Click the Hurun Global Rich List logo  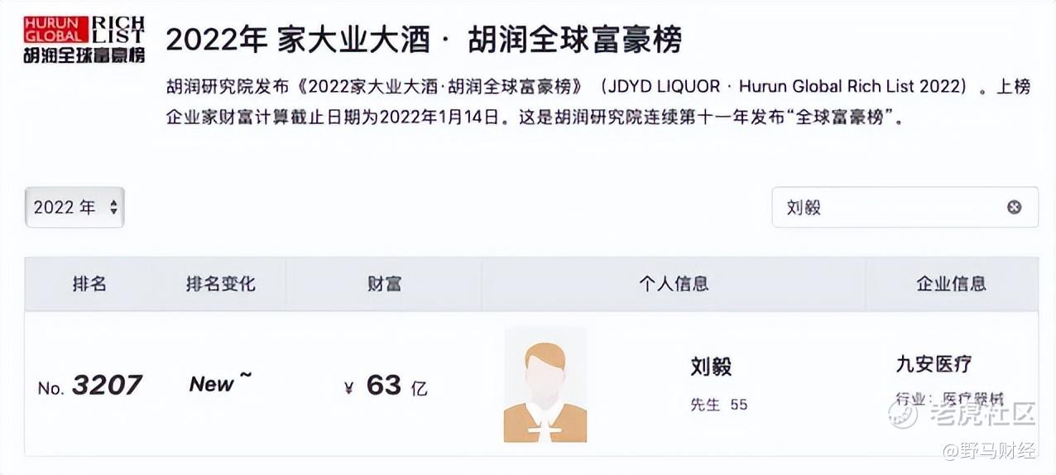click(x=84, y=39)
